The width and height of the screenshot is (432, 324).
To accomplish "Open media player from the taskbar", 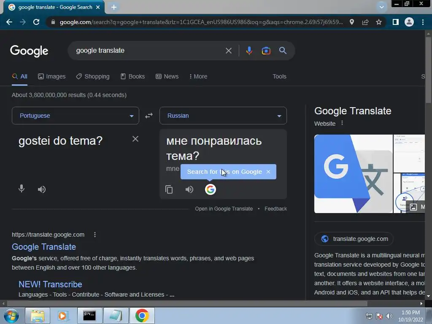I will (63, 316).
